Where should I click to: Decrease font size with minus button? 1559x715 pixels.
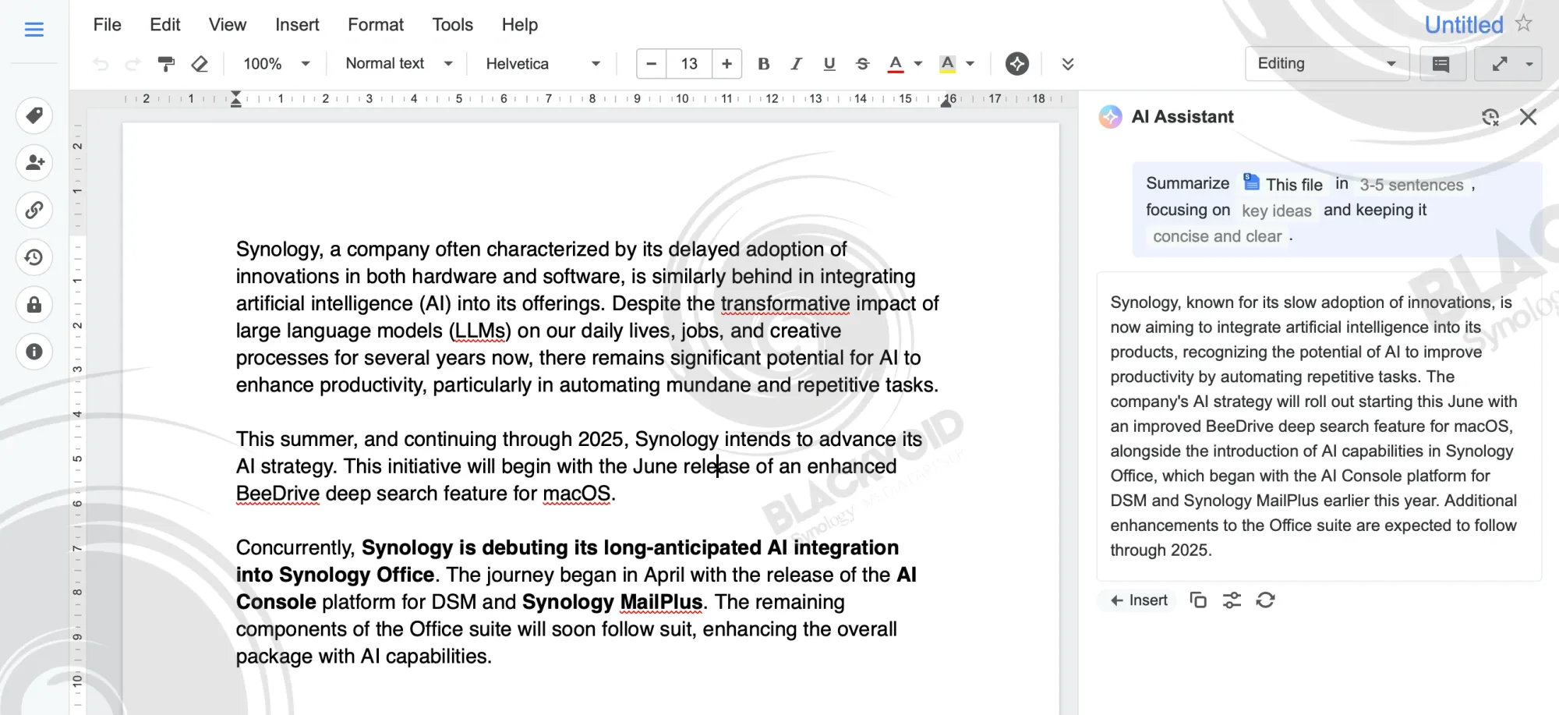[x=652, y=64]
